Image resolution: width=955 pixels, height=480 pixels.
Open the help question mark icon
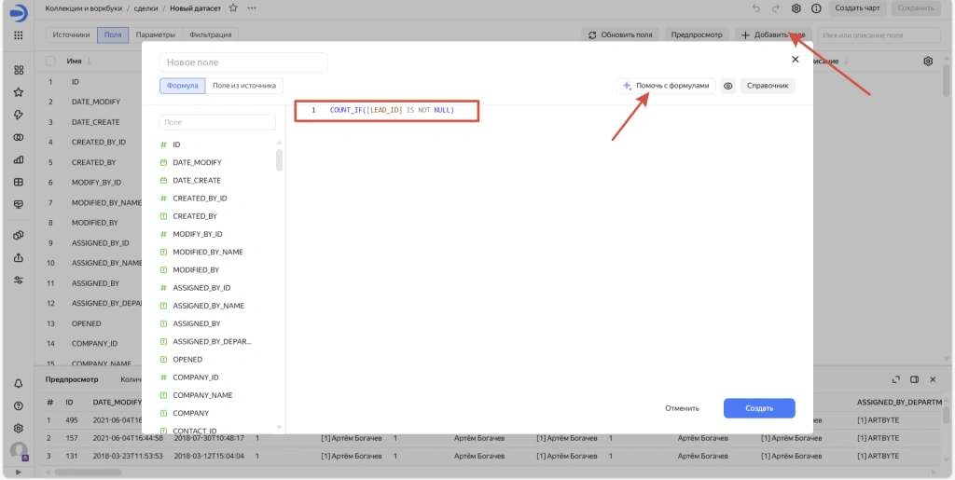pos(18,405)
